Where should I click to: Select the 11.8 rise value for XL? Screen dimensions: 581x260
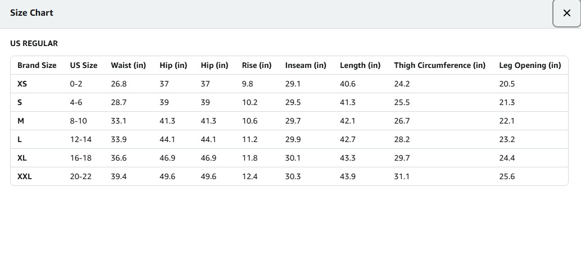(249, 158)
